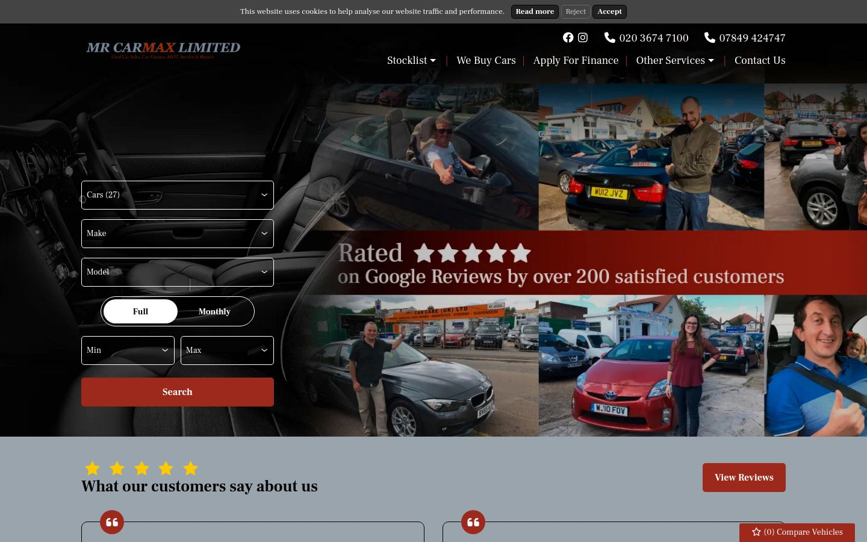The height and width of the screenshot is (542, 867).
Task: Click the first quote icon on the left review card
Action: [112, 522]
